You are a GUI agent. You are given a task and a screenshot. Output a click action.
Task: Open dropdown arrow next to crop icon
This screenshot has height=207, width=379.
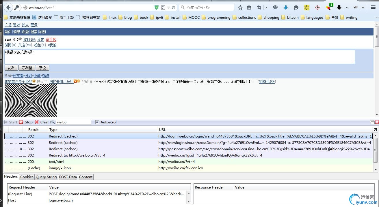(266, 7)
